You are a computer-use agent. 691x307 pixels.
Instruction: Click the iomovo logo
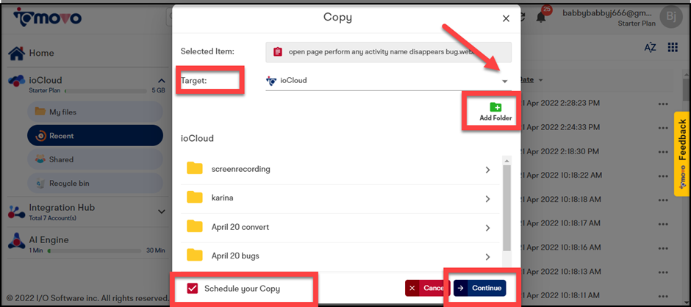click(47, 18)
